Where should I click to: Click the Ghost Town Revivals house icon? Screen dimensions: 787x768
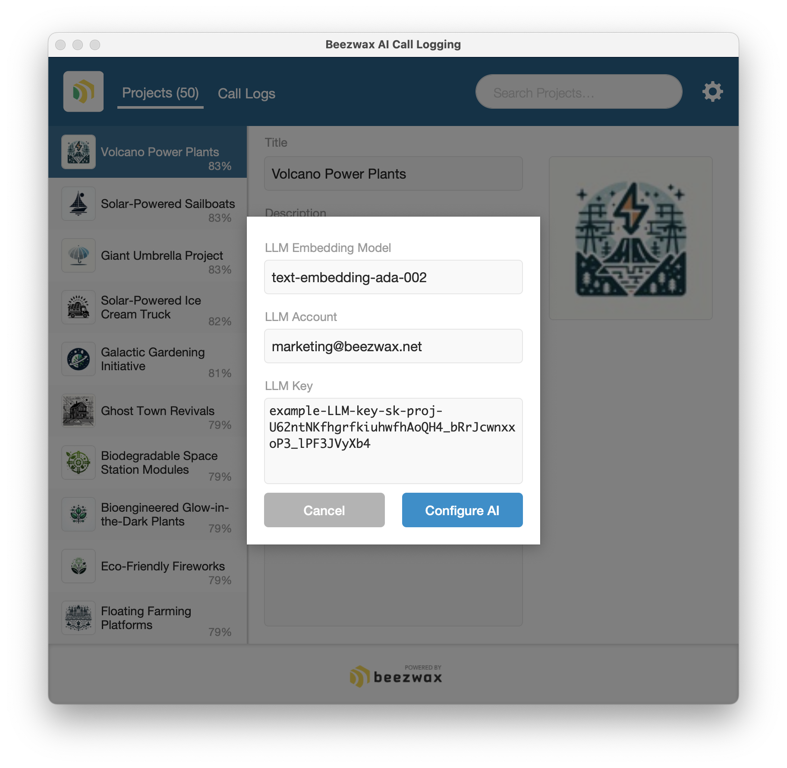pyautogui.click(x=79, y=411)
